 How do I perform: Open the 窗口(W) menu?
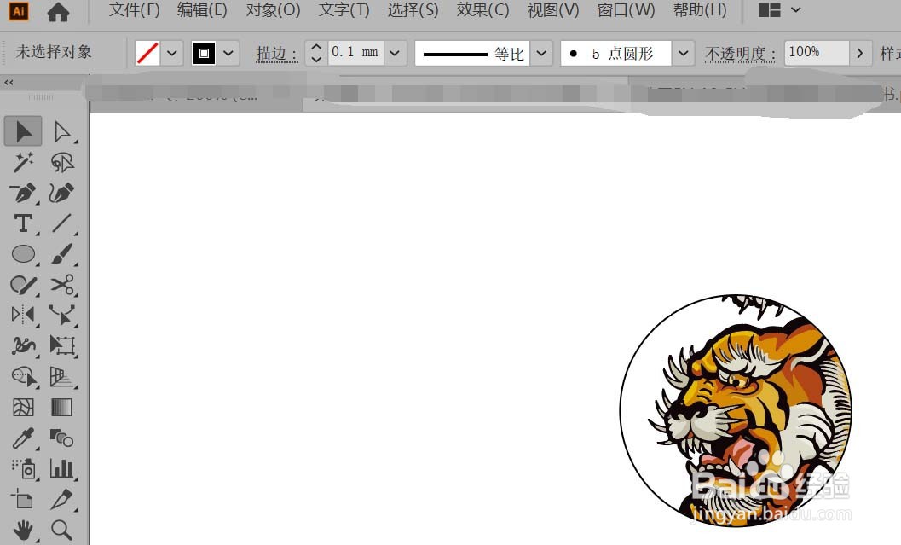626,10
